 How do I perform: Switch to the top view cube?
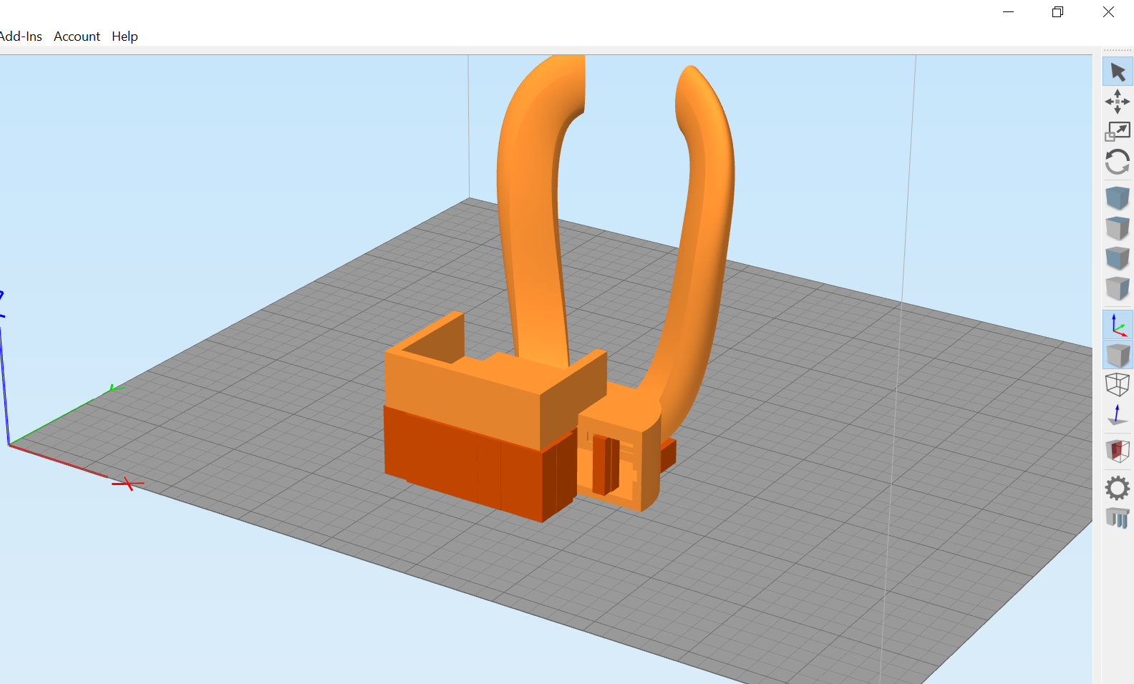[x=1118, y=228]
